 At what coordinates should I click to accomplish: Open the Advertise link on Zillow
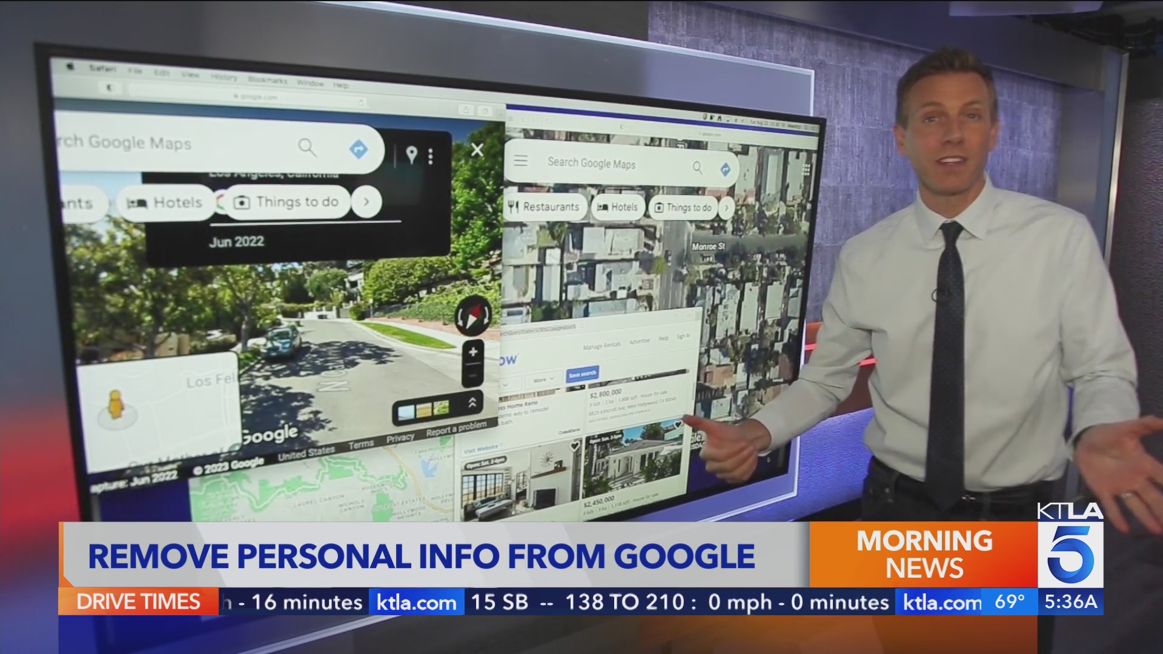(x=639, y=342)
